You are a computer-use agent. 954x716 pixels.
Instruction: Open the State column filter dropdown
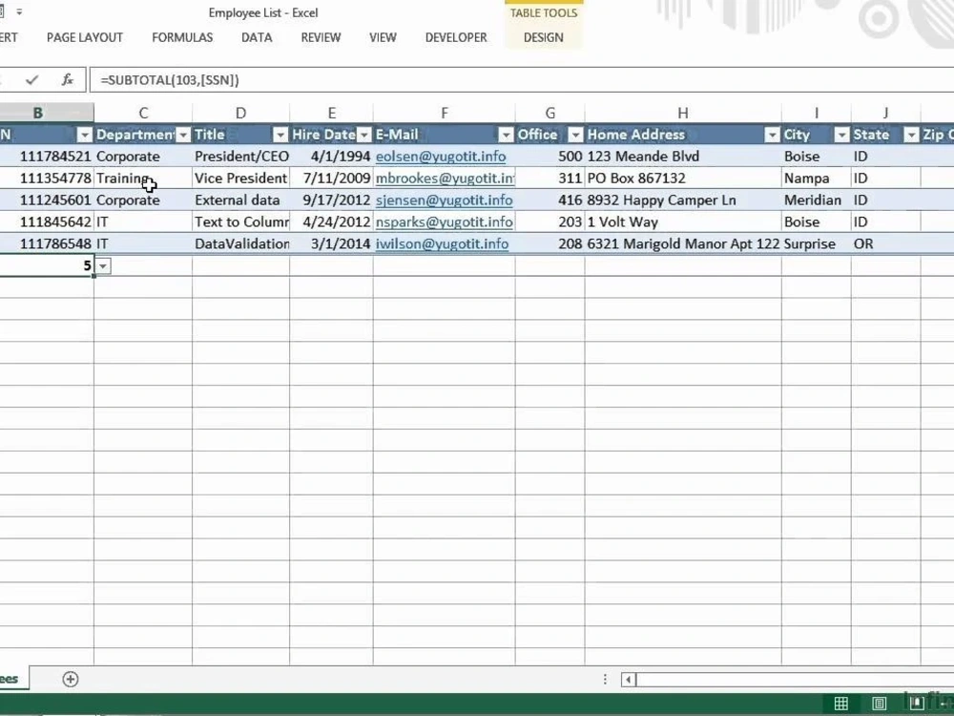(x=911, y=135)
